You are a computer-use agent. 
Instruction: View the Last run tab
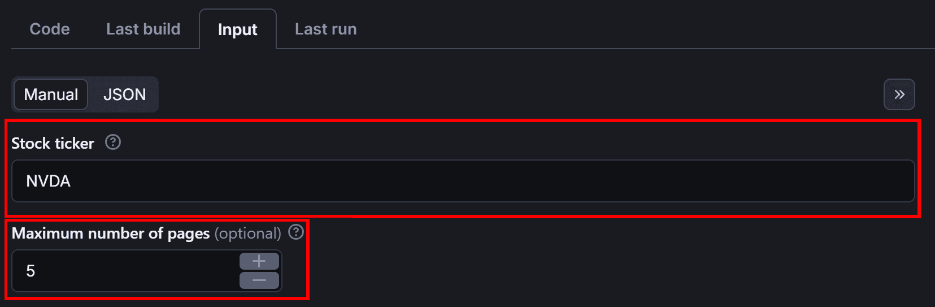(x=326, y=29)
